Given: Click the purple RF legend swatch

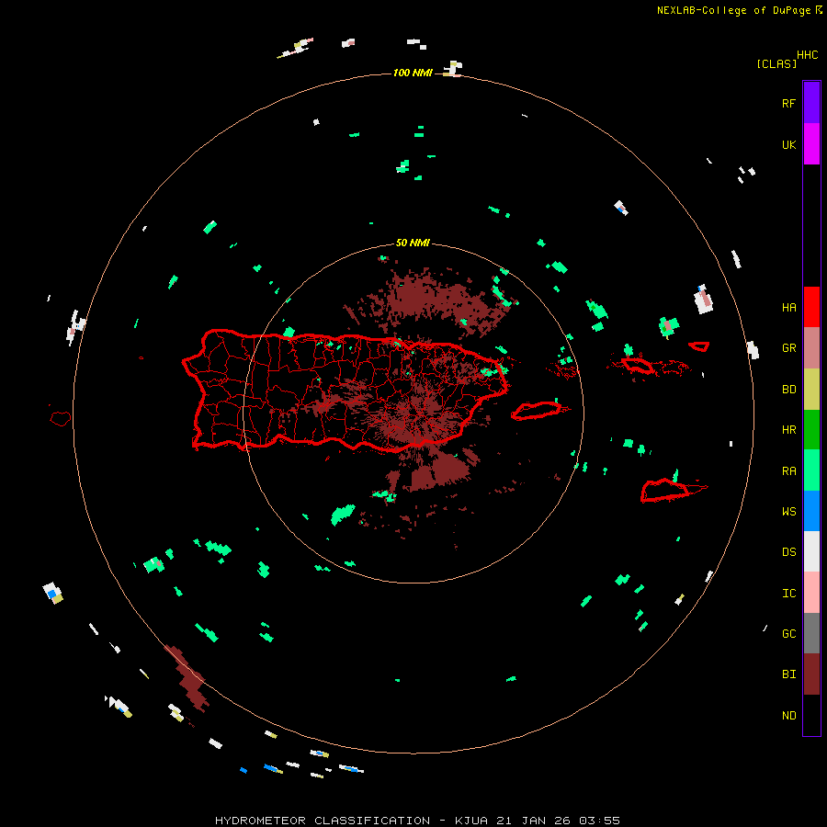Looking at the screenshot, I should tap(811, 103).
